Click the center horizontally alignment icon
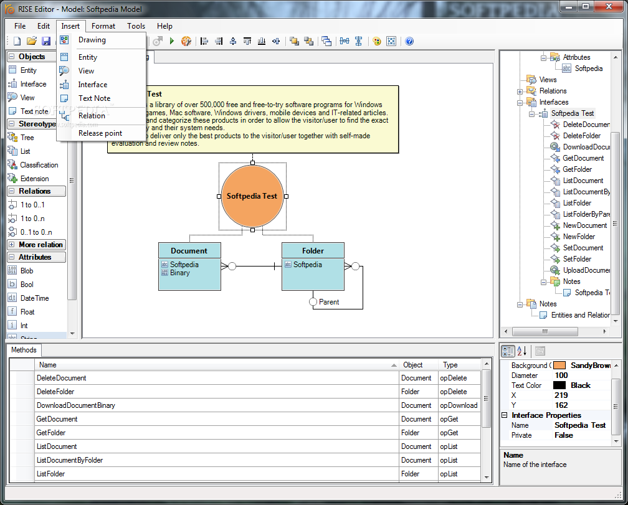628x505 pixels. click(x=233, y=41)
